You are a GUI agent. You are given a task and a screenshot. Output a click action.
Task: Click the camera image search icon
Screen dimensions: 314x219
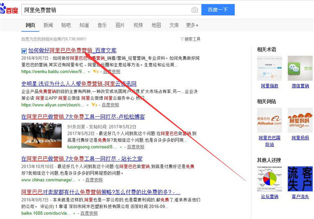click(195, 10)
